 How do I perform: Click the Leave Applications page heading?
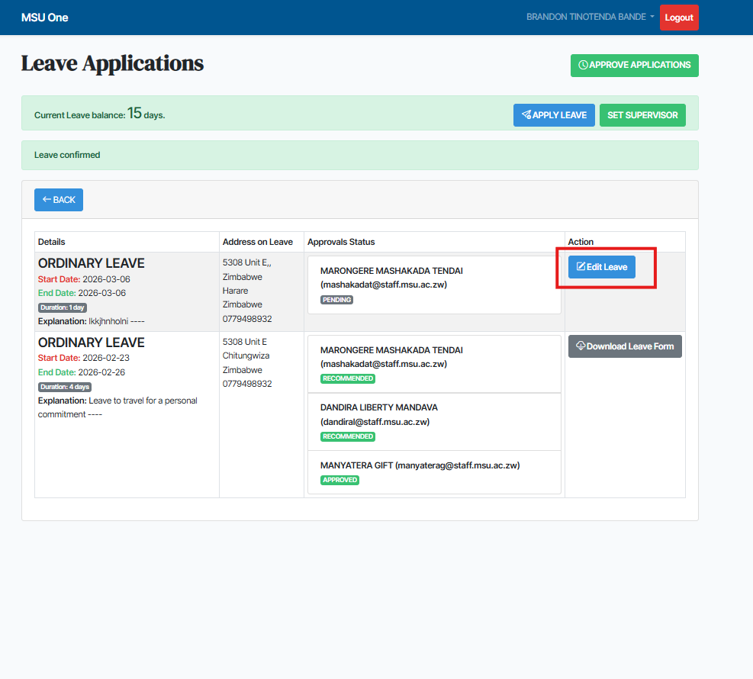click(x=112, y=63)
